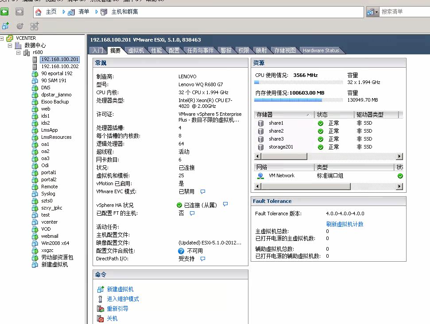Select the Win2008 x64 VM
Viewport: 430px width, 324px height.
[55, 243]
